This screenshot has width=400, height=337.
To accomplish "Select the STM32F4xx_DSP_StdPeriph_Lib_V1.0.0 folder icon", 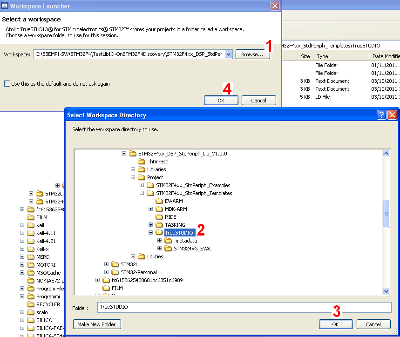I will [x=133, y=154].
